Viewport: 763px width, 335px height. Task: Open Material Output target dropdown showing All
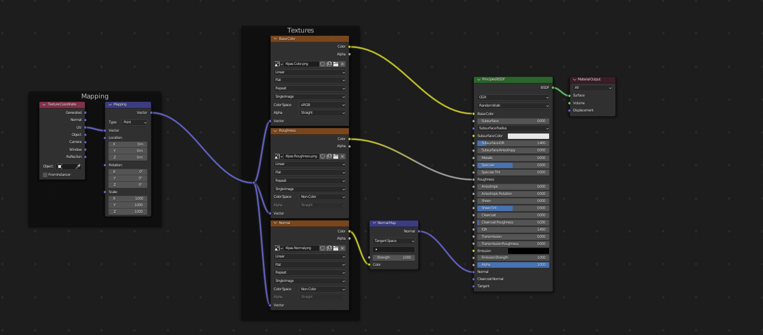click(x=593, y=88)
